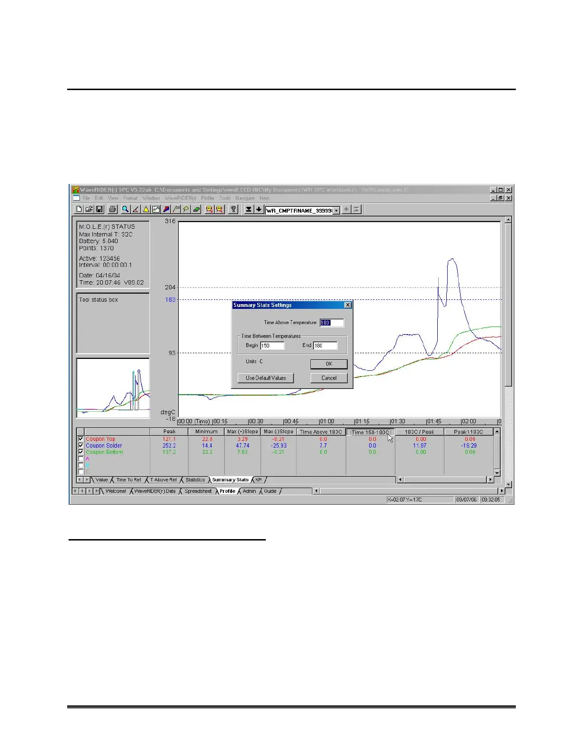Click the document icon left of File menu
The height and width of the screenshot is (755, 583).
[x=76, y=198]
